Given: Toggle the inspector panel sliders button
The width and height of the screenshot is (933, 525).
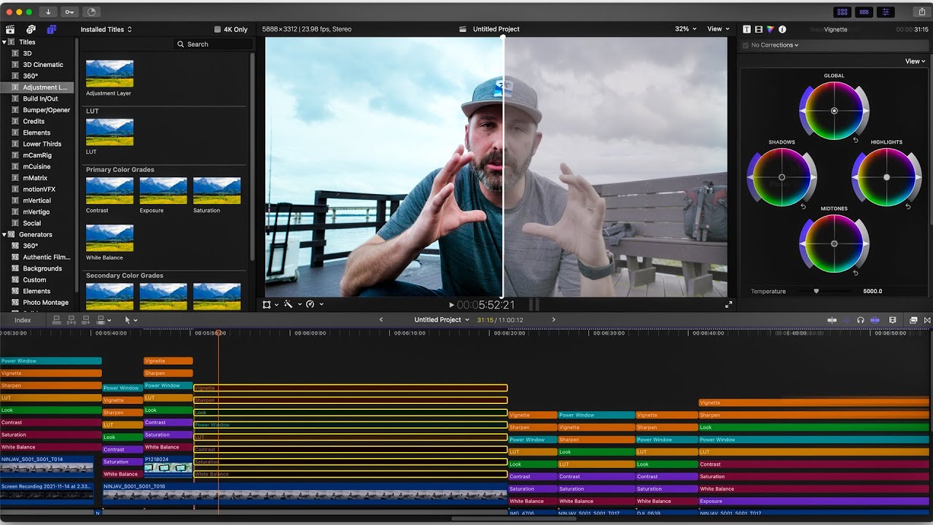Looking at the screenshot, I should [886, 12].
